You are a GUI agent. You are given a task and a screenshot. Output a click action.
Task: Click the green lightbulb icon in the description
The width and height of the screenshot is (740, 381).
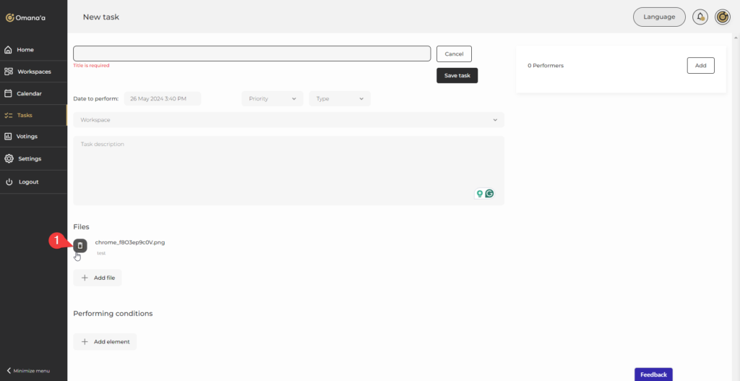(x=479, y=194)
